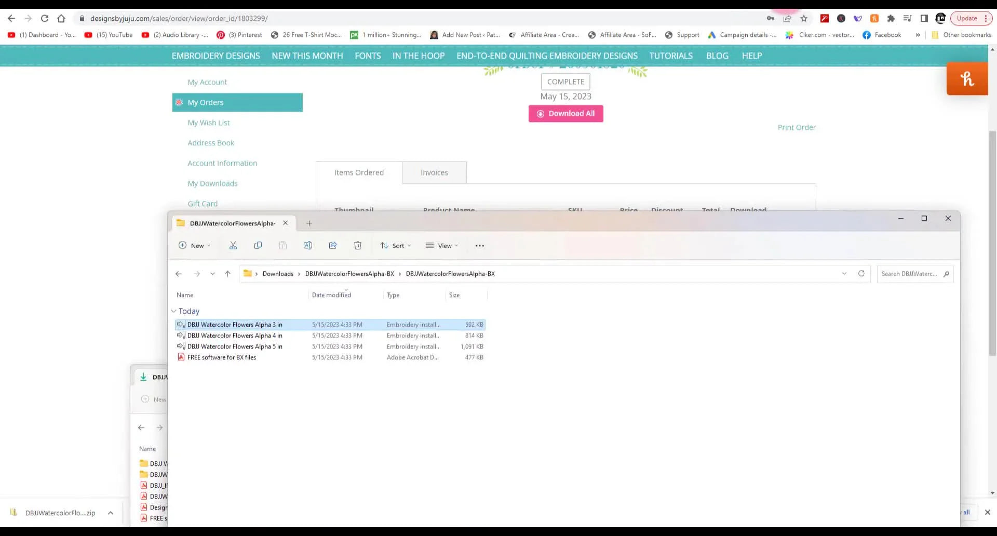Refresh the File Explorer folder view
Viewport: 997px width, 536px height.
(861, 274)
